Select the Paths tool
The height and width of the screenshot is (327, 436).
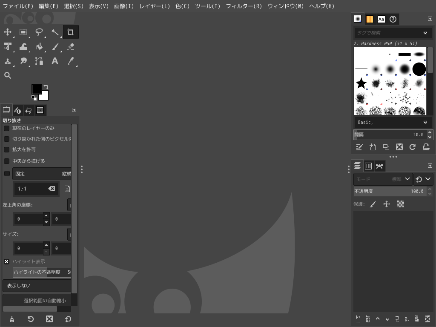(39, 61)
